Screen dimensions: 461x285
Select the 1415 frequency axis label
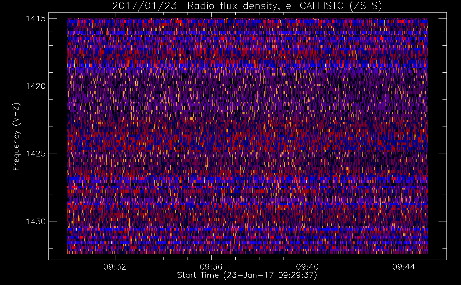point(35,19)
